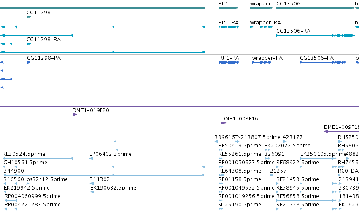Image resolution: width=359 pixels, height=211 pixels.
Task: Select the RP004221283.5prime EST label
Action: [32, 205]
